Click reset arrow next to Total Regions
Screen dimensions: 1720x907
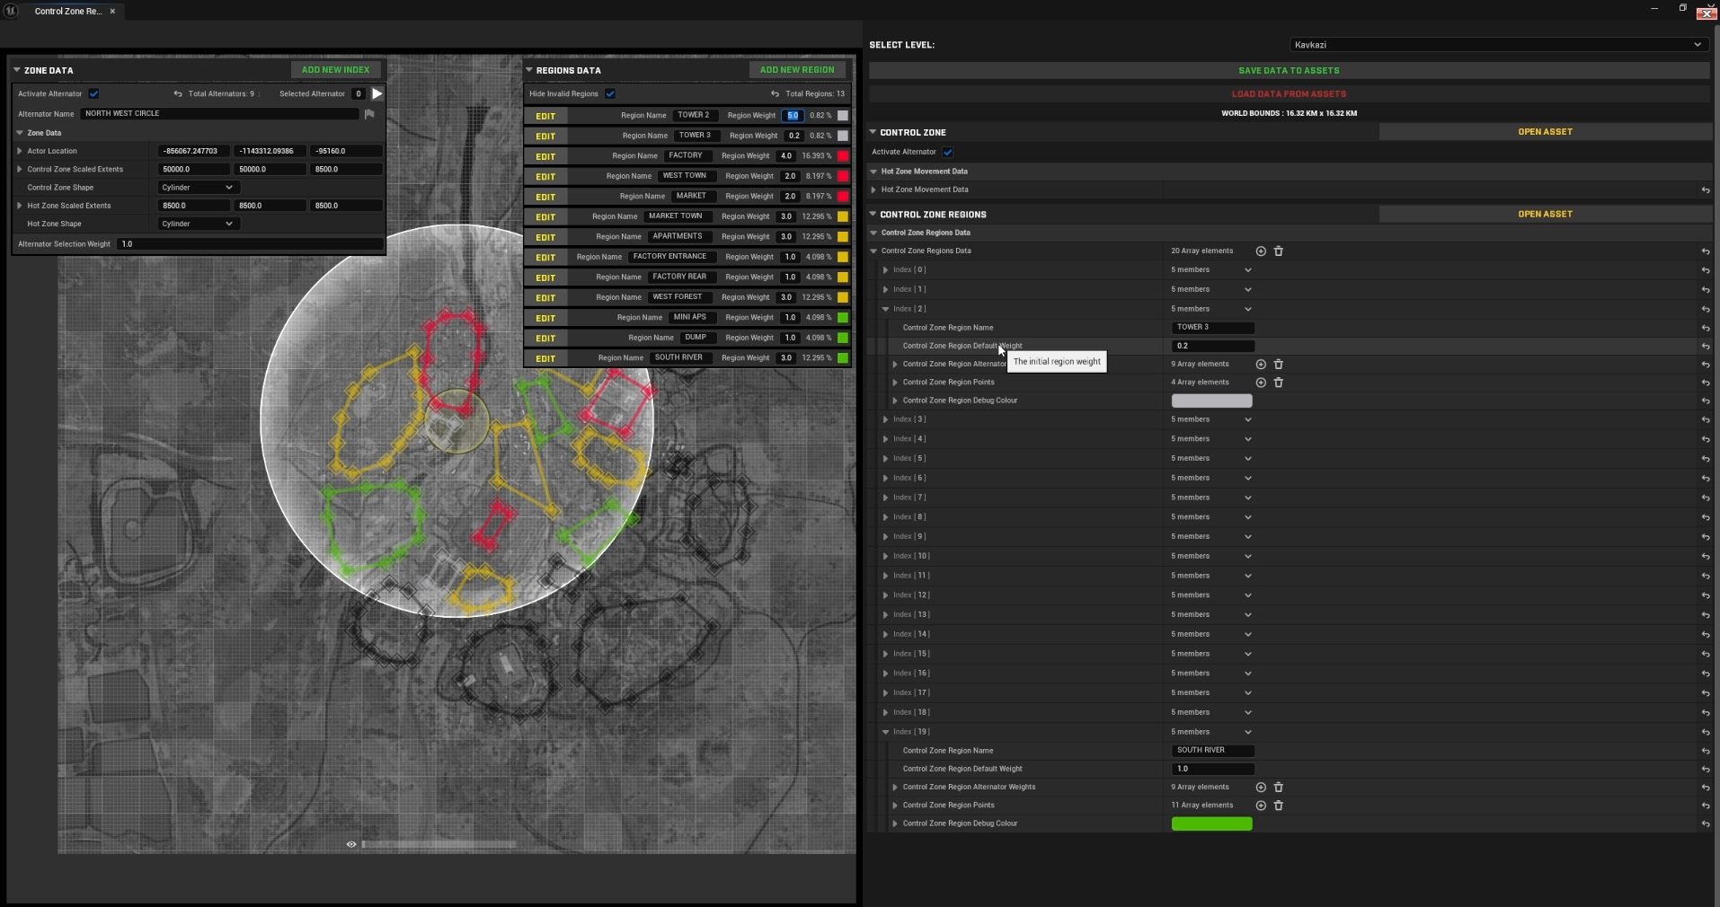tap(775, 94)
